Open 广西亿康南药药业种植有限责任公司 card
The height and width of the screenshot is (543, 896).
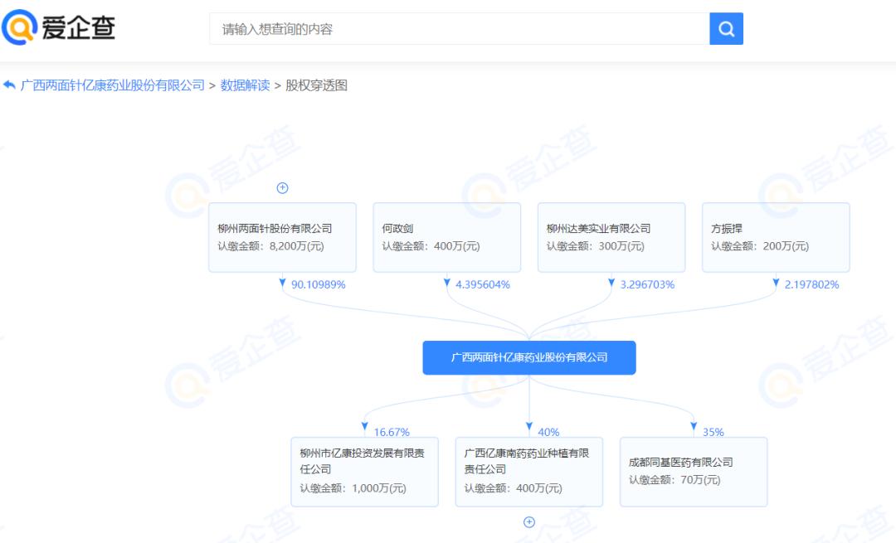tap(529, 472)
